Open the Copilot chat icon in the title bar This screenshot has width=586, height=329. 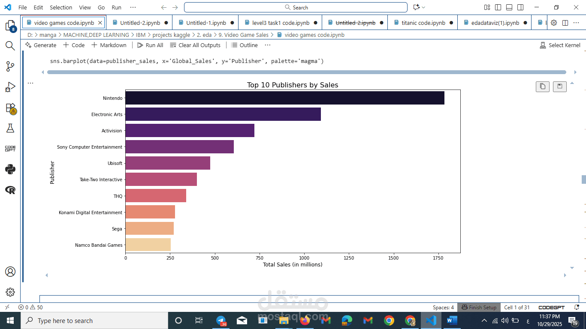click(x=416, y=7)
